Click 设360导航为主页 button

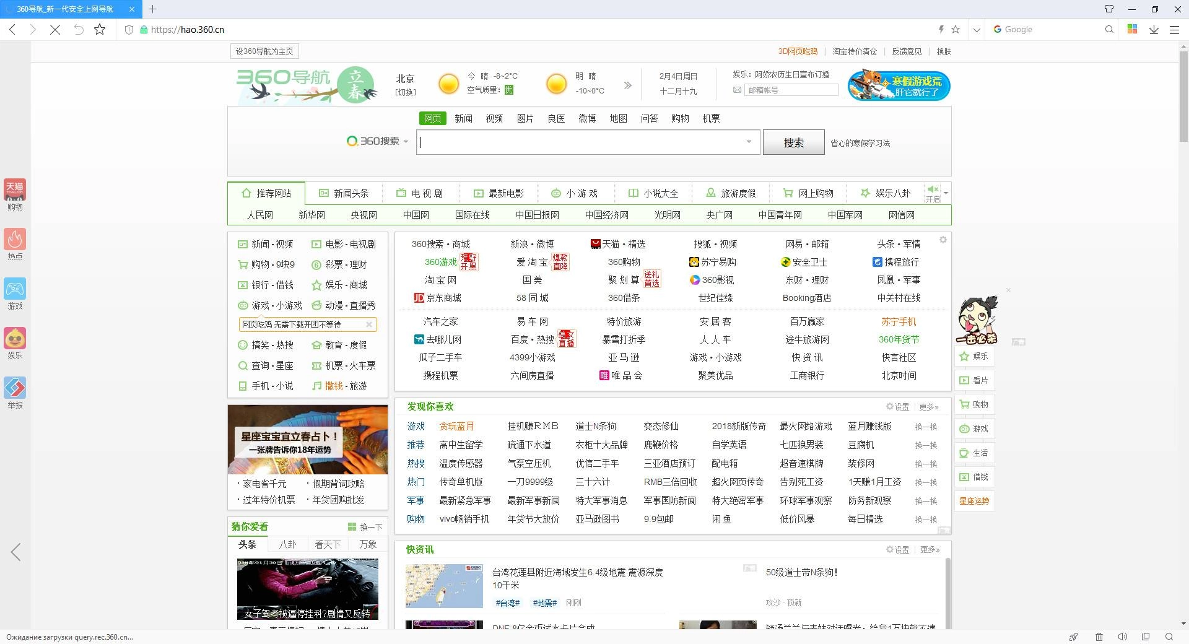point(264,51)
